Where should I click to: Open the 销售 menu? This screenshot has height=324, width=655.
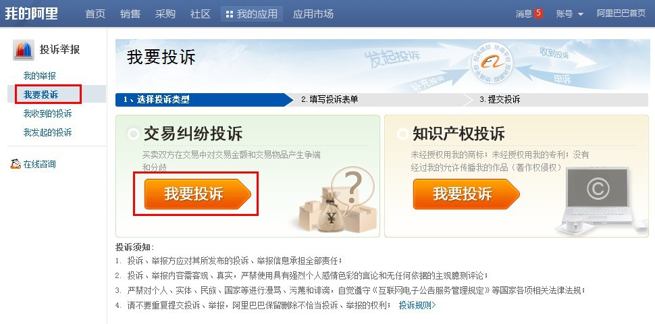[130, 13]
